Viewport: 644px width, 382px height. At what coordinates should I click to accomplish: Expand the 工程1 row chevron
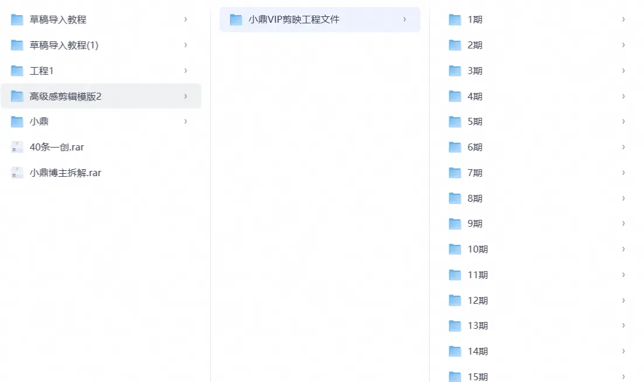click(186, 71)
